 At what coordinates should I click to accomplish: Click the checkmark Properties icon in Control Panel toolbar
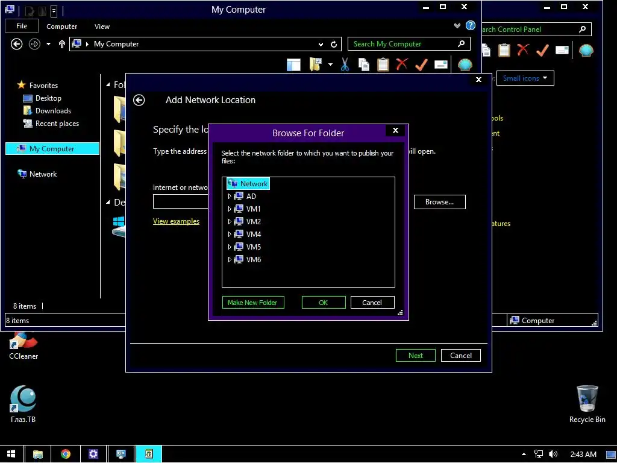542,50
